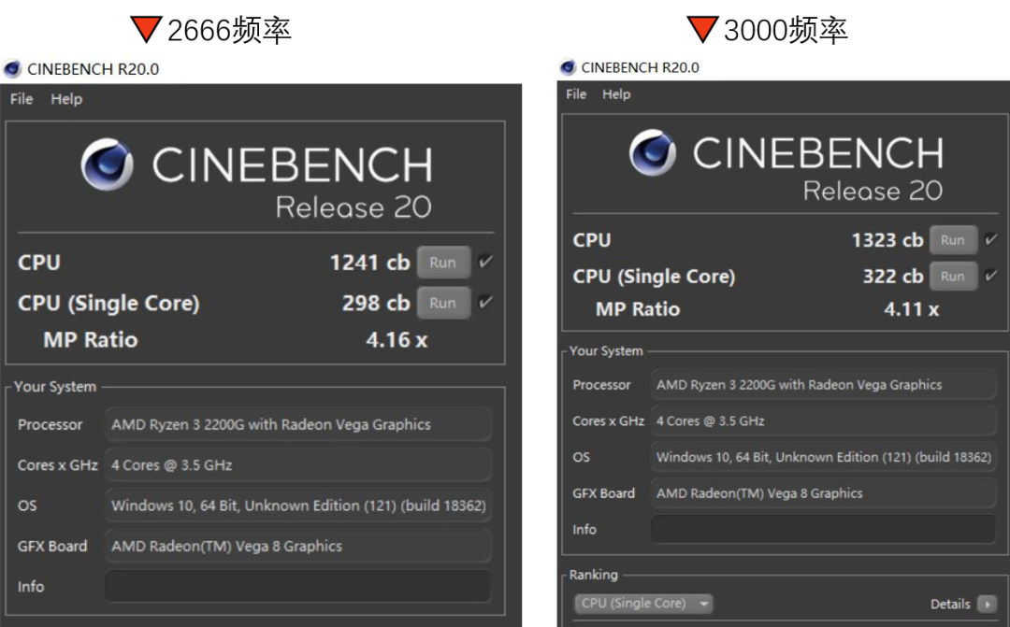Click Cinebench title bar icon in 3000 window
Image resolution: width=1010 pixels, height=627 pixels.
click(568, 67)
